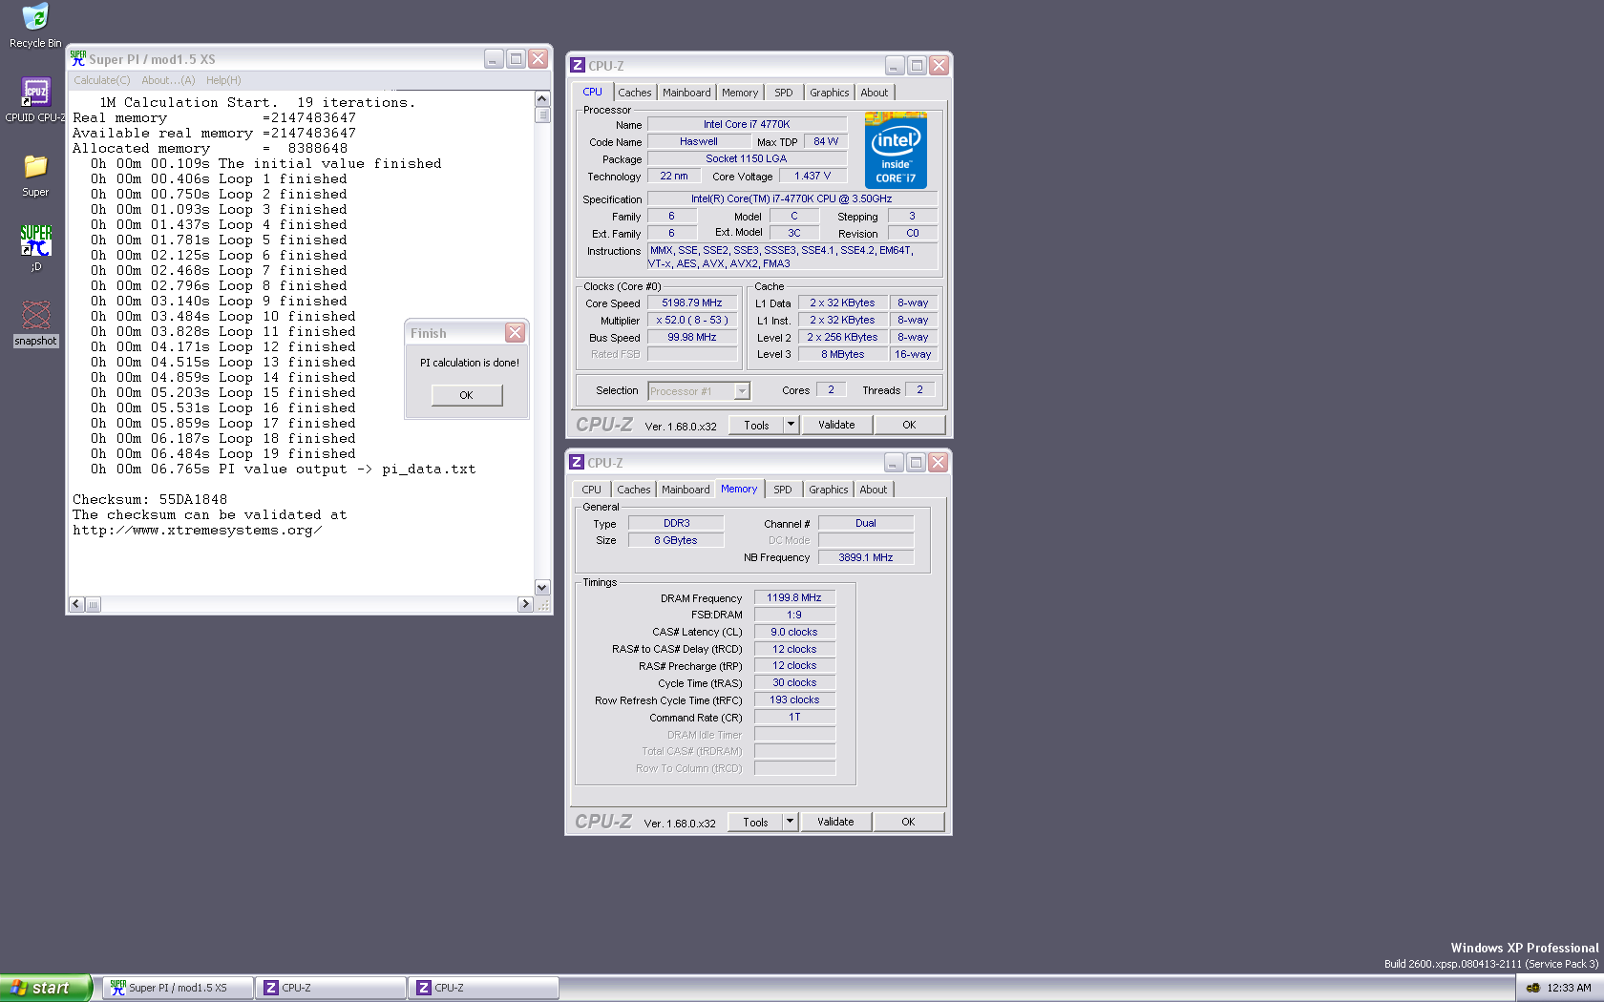The height and width of the screenshot is (1002, 1604).
Task: Click Tools button in top CPU-Z
Action: (756, 426)
